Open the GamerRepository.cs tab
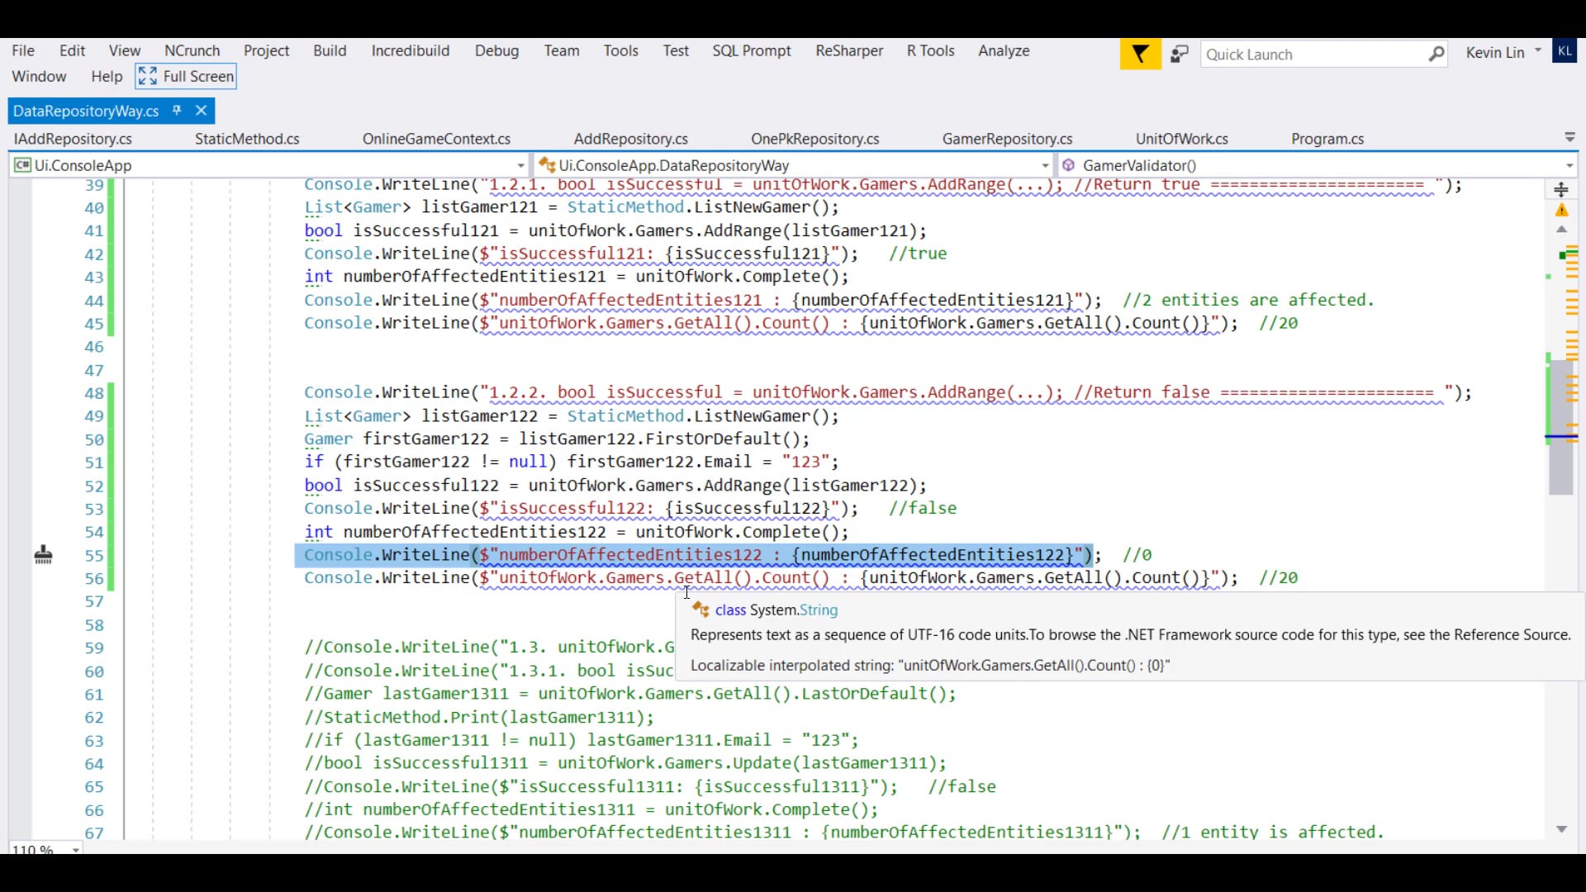The width and height of the screenshot is (1586, 892). (1007, 139)
